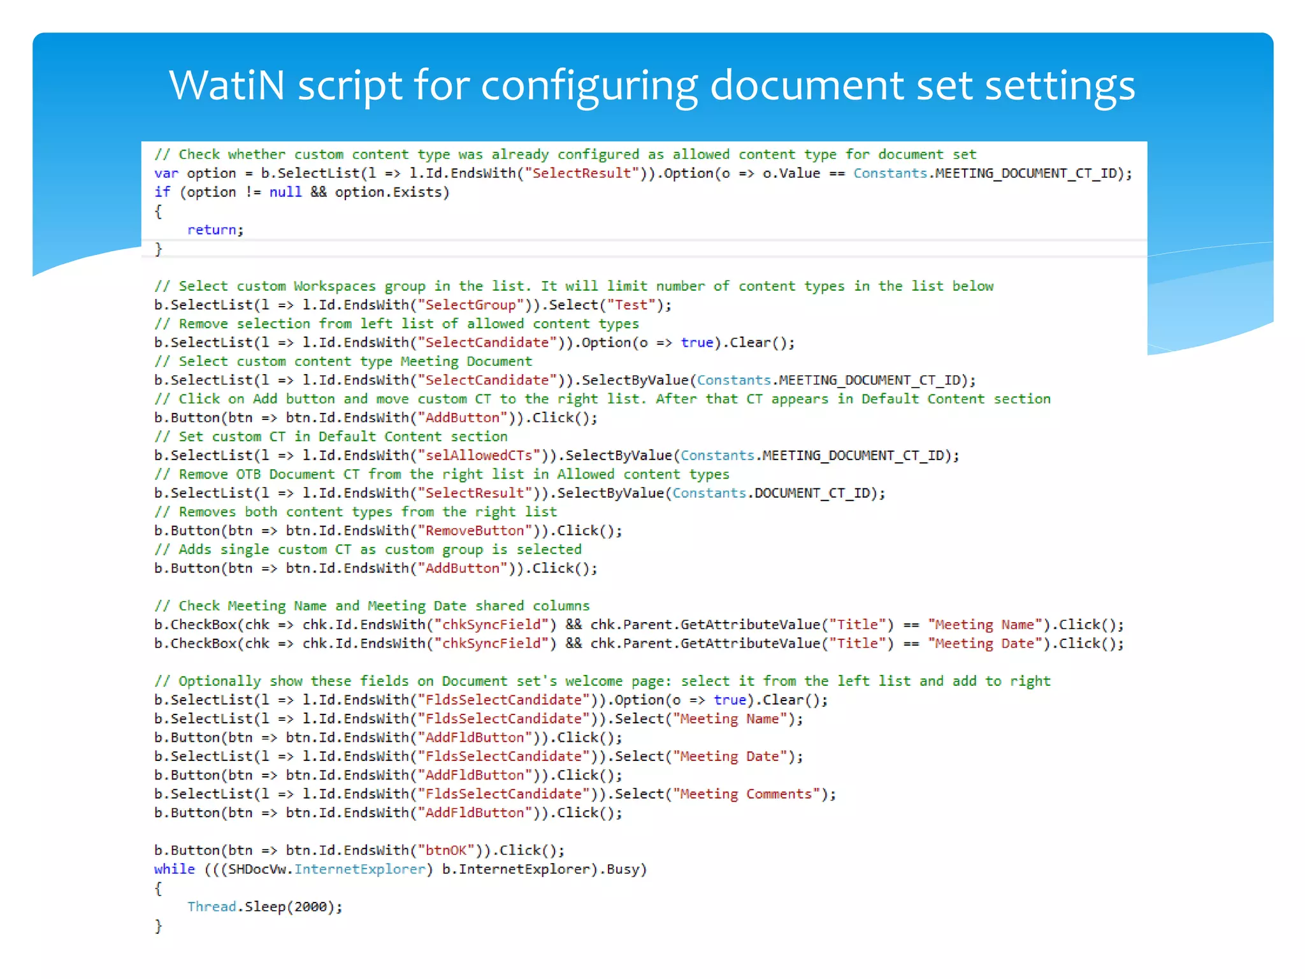This screenshot has height=979, width=1305.
Task: Click the comment '// Adds single custom CT as custom group'
Action: [368, 549]
